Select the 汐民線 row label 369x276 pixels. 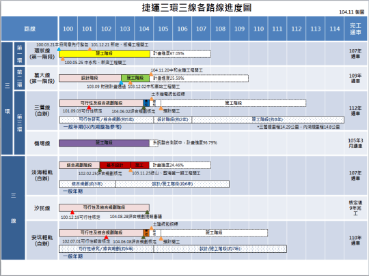coord(42,208)
